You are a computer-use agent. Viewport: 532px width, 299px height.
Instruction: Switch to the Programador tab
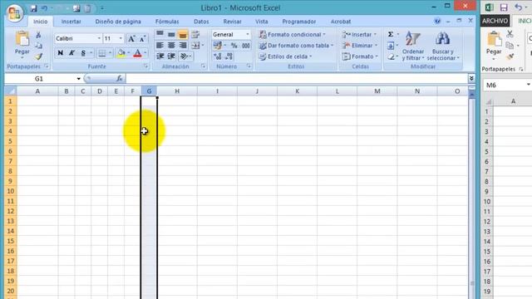[299, 22]
